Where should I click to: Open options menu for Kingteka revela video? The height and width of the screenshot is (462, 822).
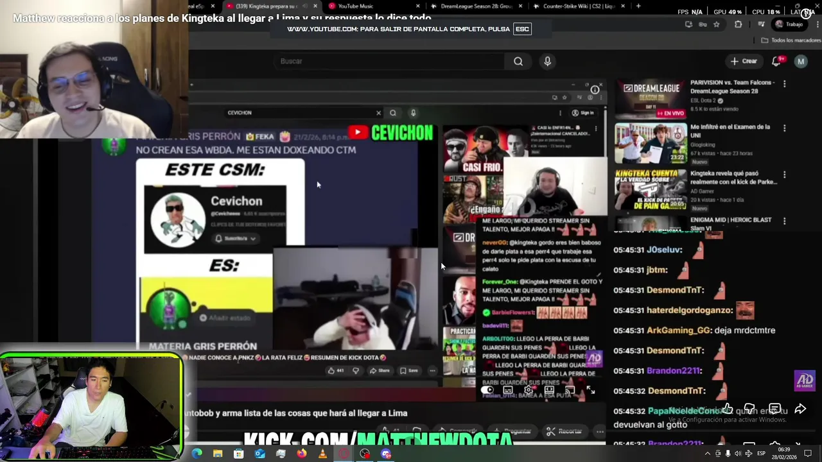click(784, 174)
